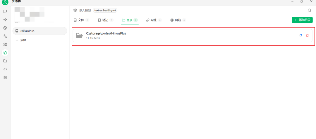Viewport: 316px width, 139px height.
Task: Click the search magnifier icon
Action: pos(309,10)
